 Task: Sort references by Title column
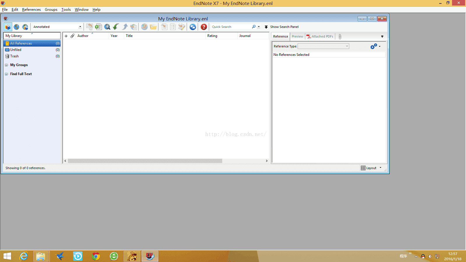[x=165, y=36]
